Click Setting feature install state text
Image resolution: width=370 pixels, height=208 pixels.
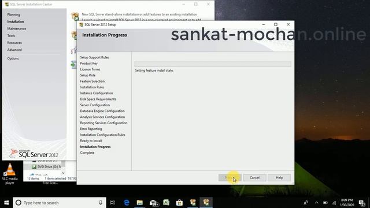pyautogui.click(x=154, y=70)
